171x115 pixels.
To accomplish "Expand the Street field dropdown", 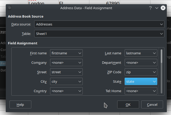I will coord(66,72).
